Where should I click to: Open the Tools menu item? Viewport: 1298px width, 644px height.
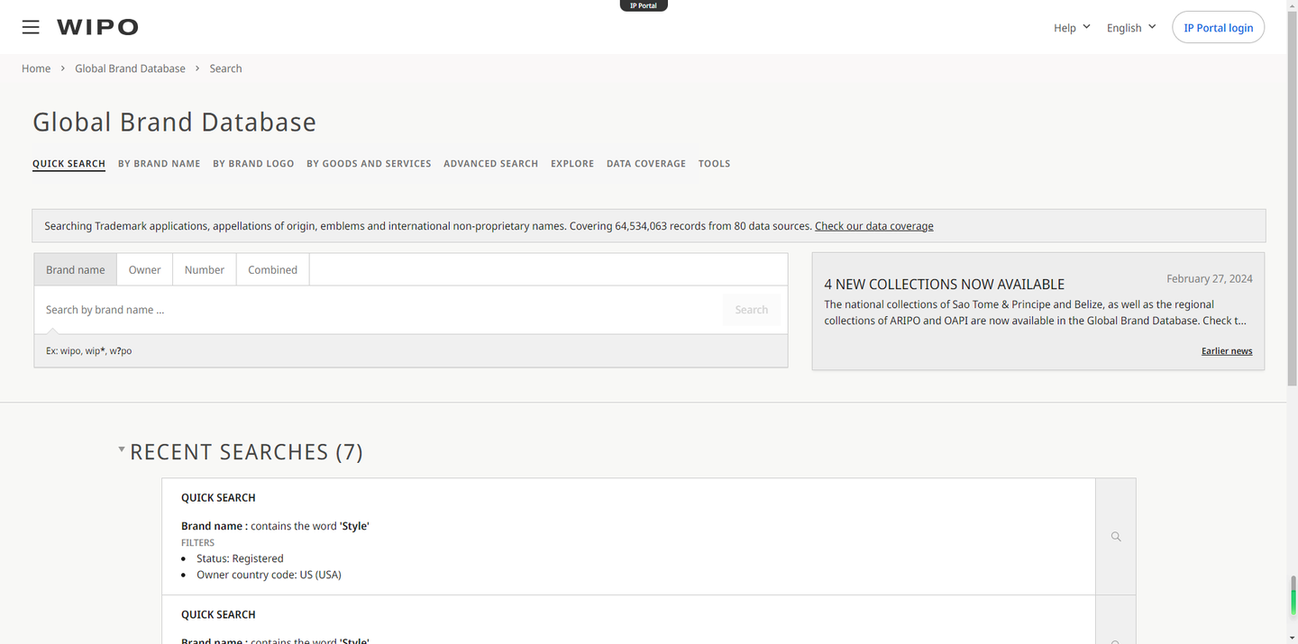pos(714,164)
